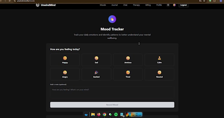Open the browser profile avatar

(x=221, y=1)
